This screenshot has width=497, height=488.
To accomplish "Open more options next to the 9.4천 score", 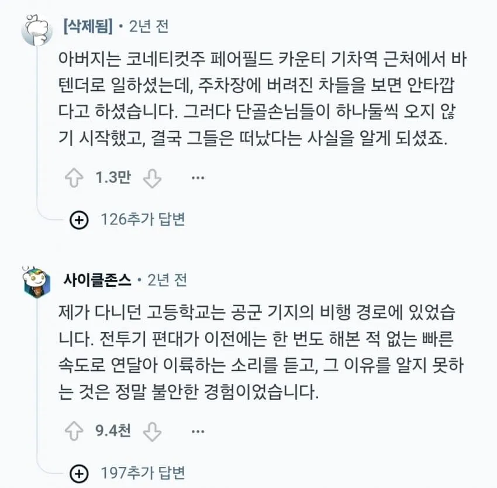I will click(x=198, y=431).
